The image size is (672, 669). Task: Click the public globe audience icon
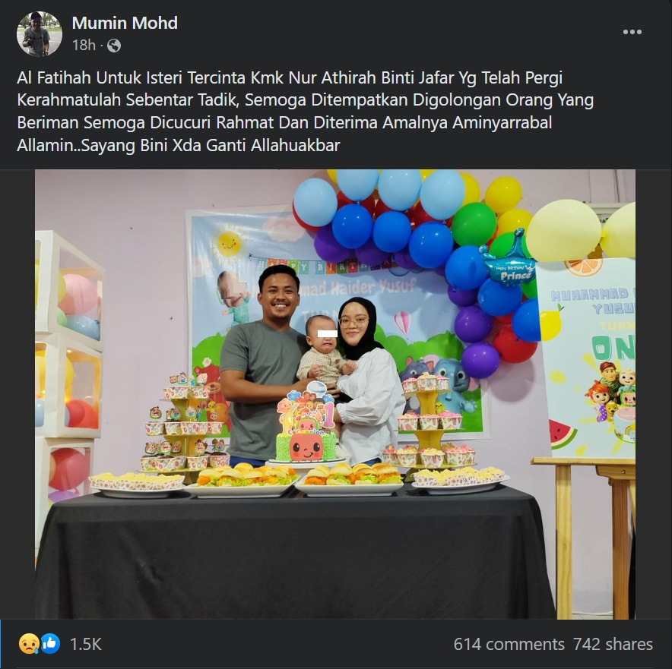tap(113, 46)
